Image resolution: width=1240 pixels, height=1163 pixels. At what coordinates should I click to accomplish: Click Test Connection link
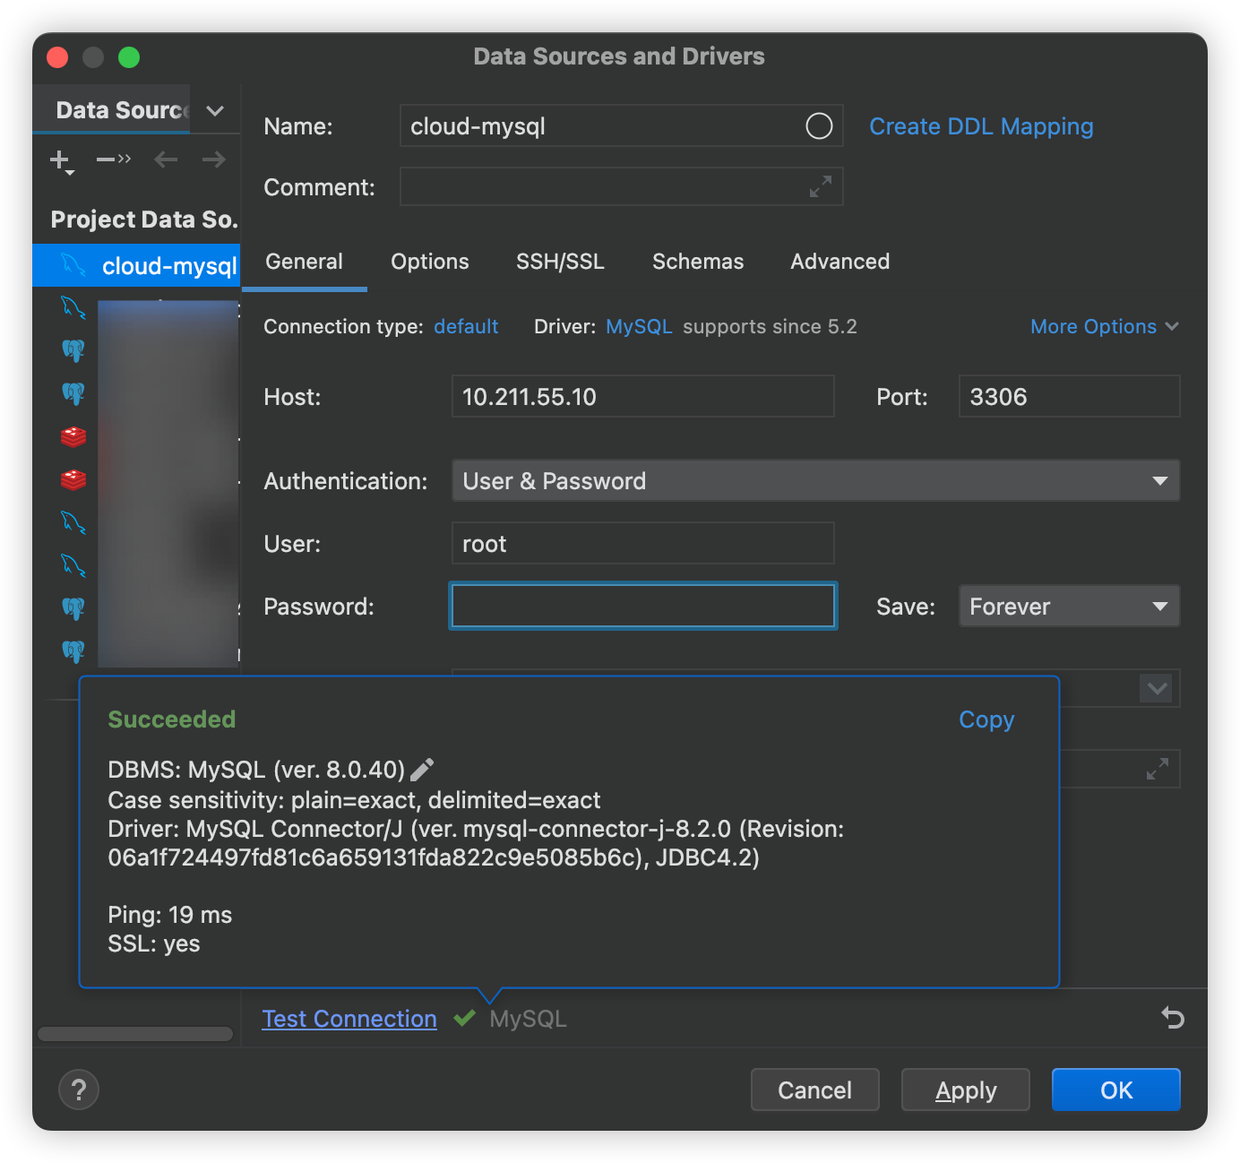coord(349,1019)
